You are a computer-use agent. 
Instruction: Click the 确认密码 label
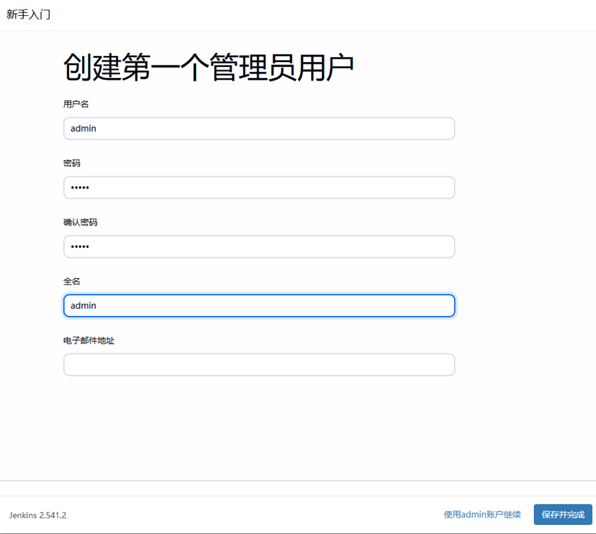[80, 222]
